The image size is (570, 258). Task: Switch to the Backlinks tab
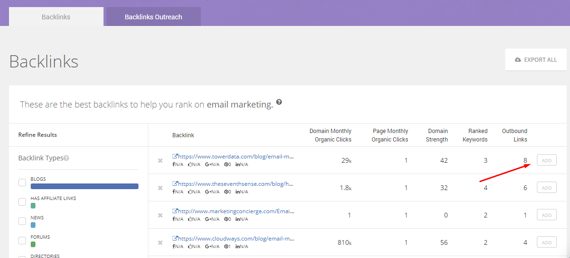56,17
